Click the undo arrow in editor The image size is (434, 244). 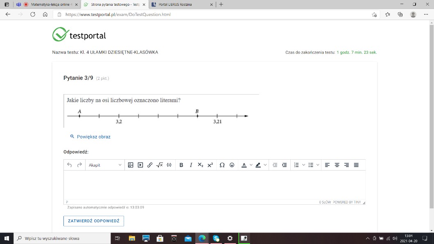coord(70,165)
